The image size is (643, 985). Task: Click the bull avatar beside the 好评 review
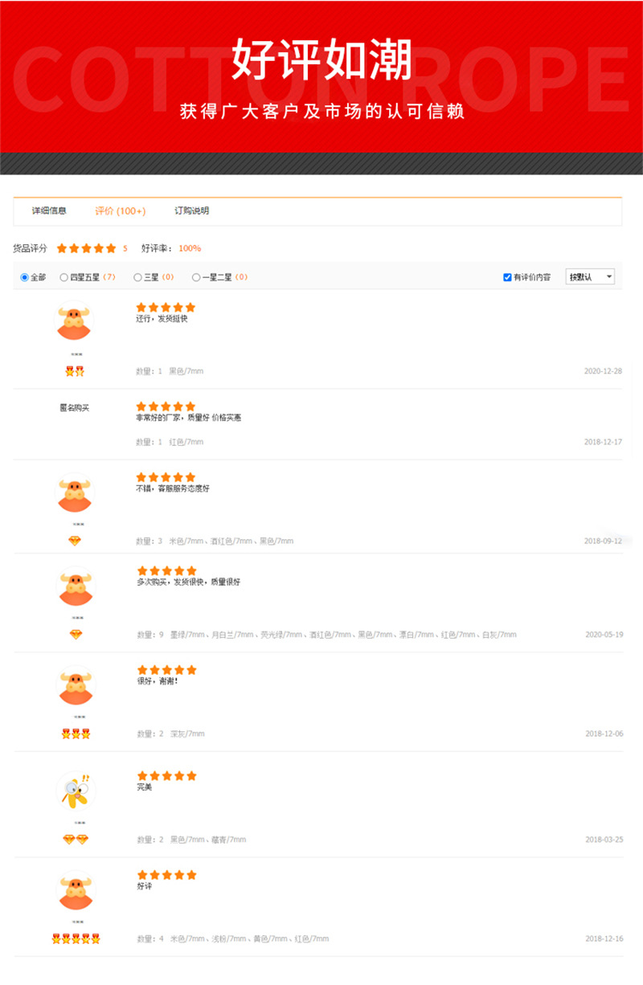tap(75, 890)
